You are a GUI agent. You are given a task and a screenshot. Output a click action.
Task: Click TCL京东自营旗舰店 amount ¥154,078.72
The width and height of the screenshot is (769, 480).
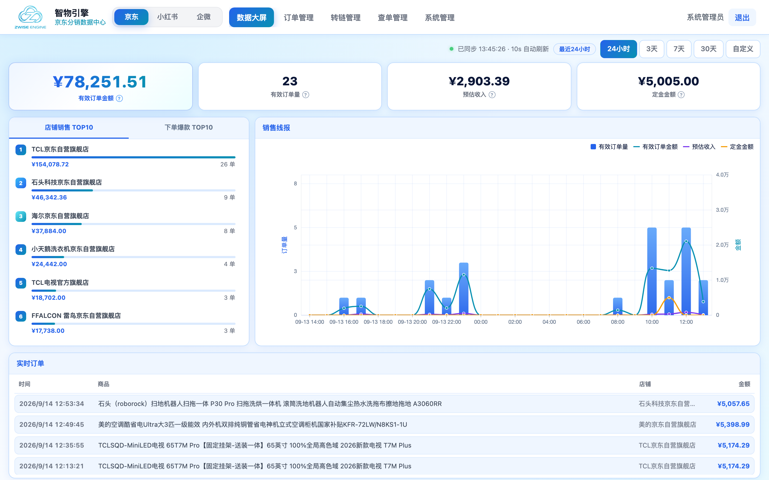tap(50, 165)
